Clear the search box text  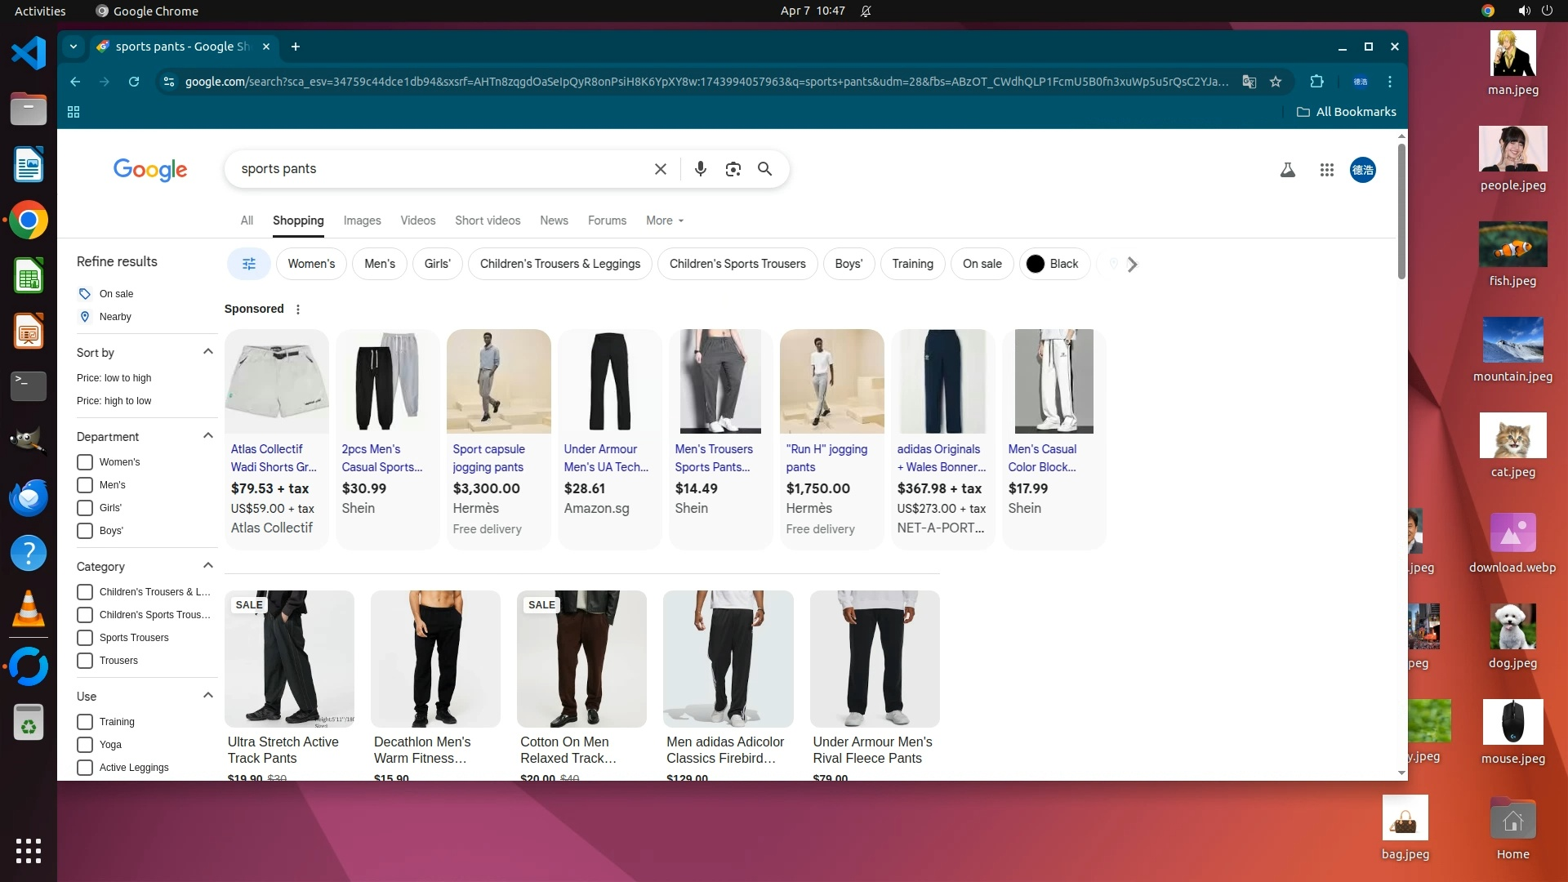point(660,169)
